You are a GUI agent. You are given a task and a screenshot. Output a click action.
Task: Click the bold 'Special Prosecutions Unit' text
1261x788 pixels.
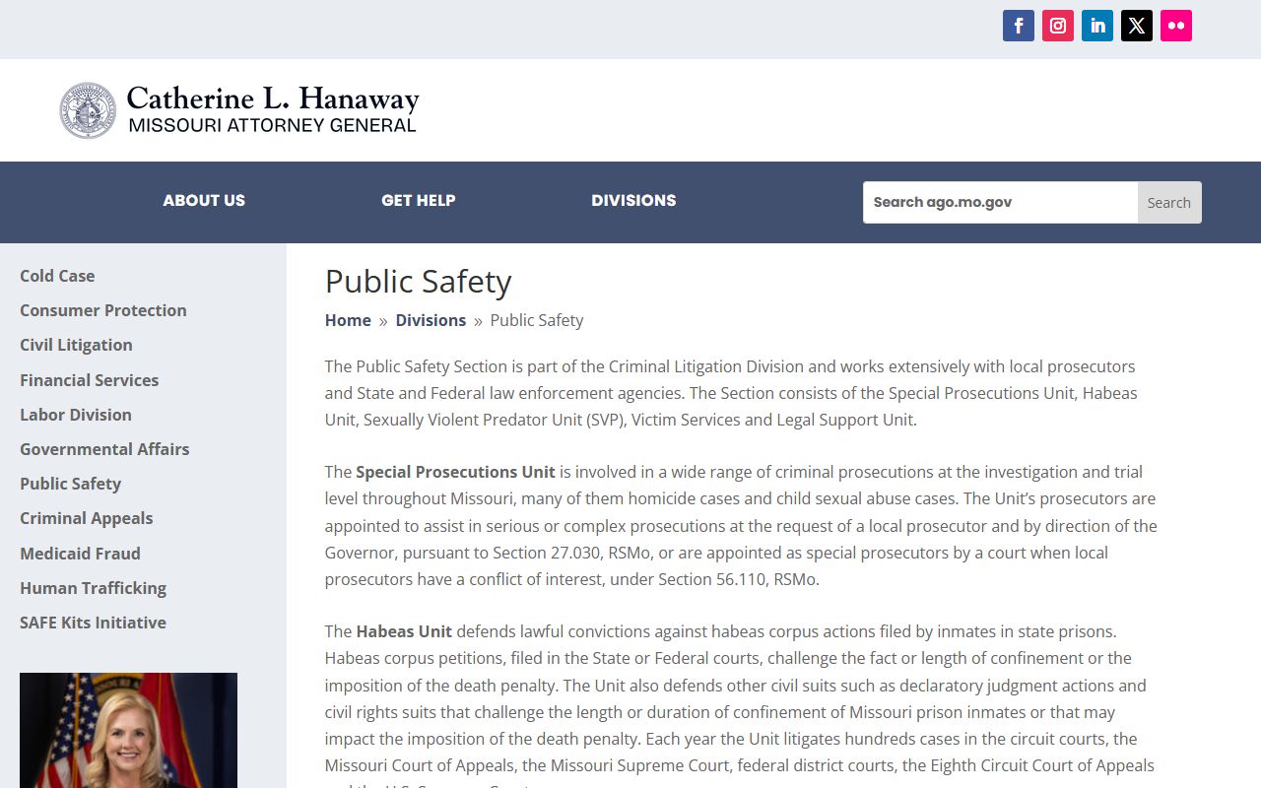coord(455,472)
